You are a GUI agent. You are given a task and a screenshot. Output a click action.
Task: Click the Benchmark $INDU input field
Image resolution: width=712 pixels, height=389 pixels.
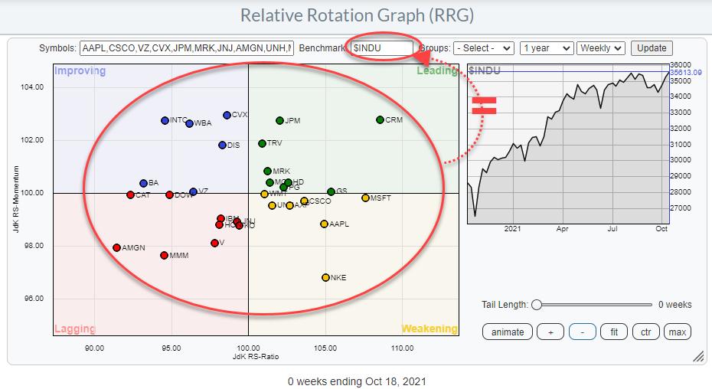tap(381, 48)
